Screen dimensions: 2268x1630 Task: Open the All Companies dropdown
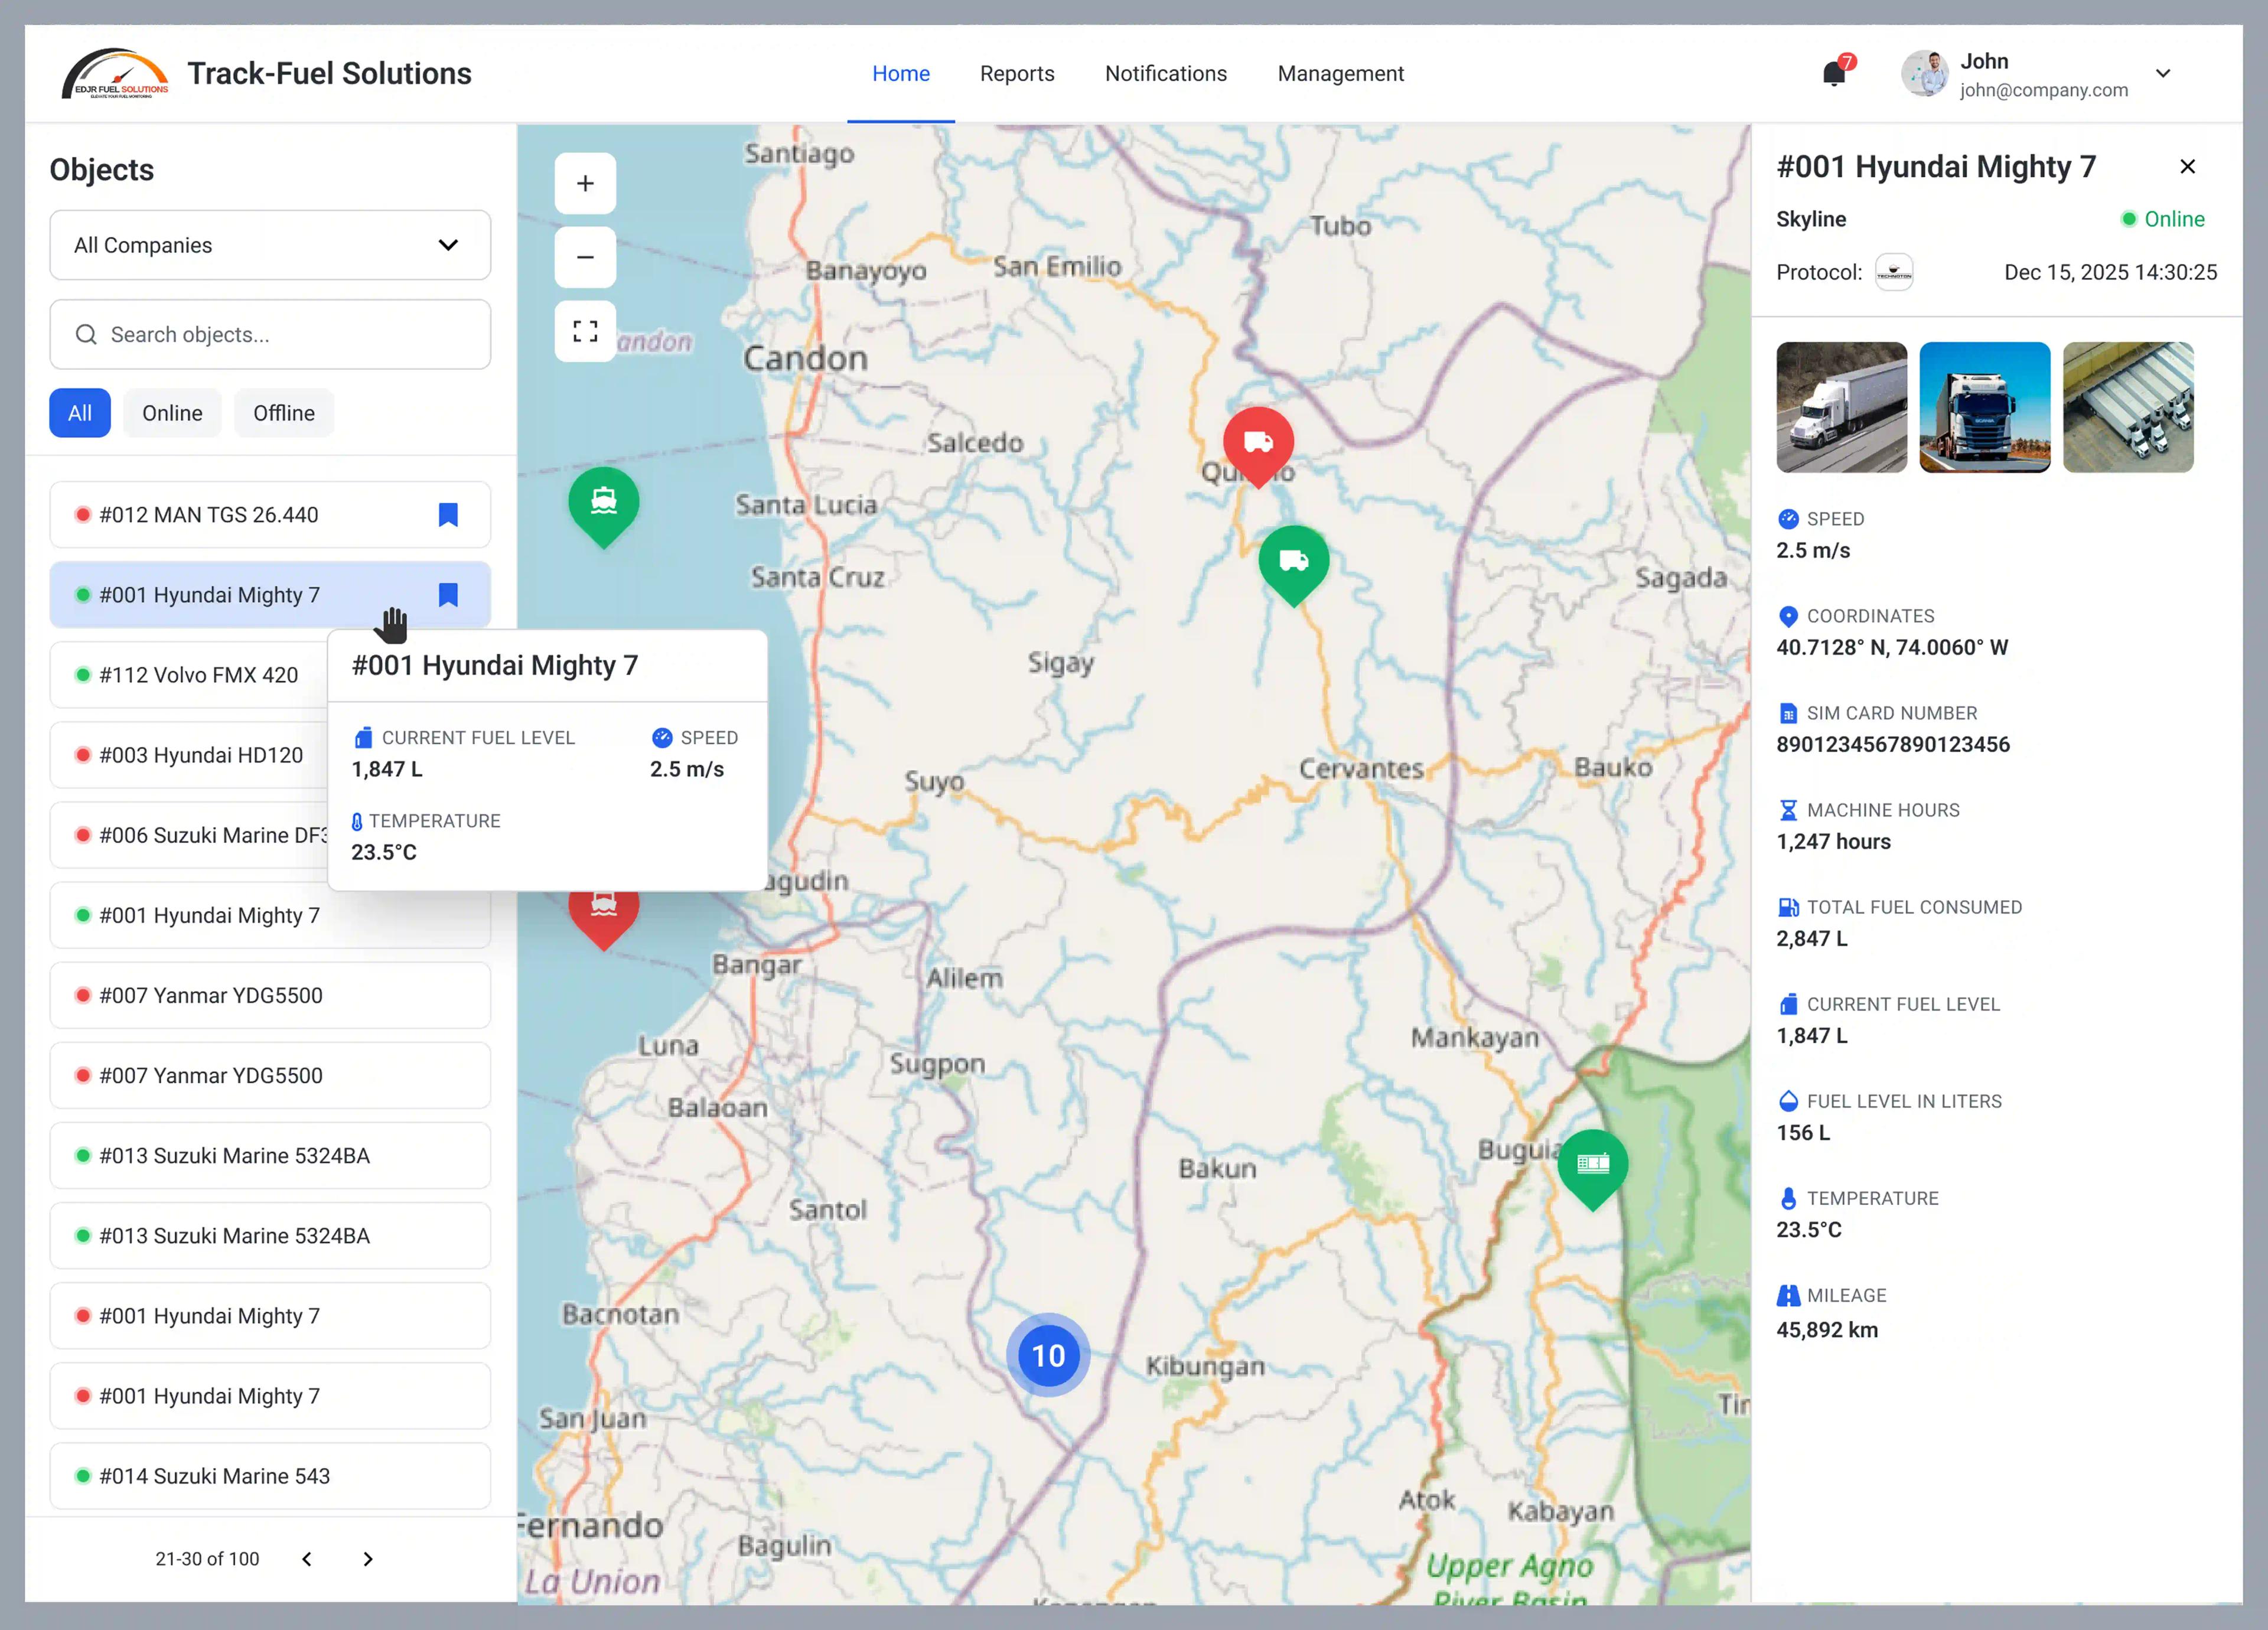coord(270,245)
